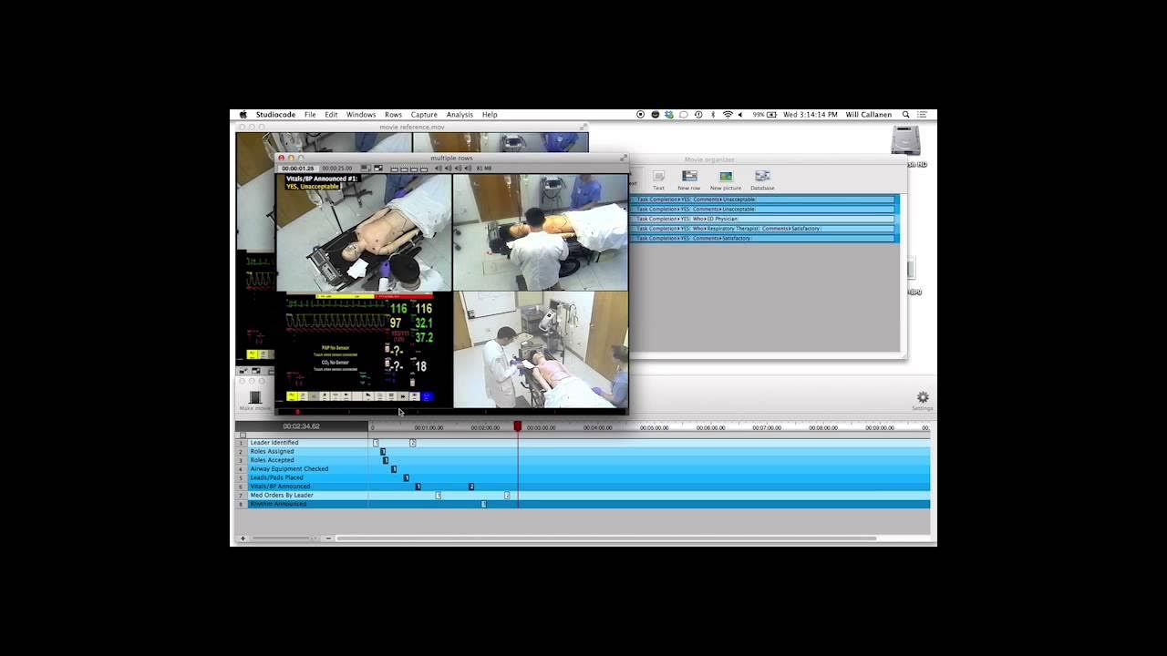Click the zoom-out minus button near the timeline
Image resolution: width=1167 pixels, height=656 pixels.
(328, 538)
